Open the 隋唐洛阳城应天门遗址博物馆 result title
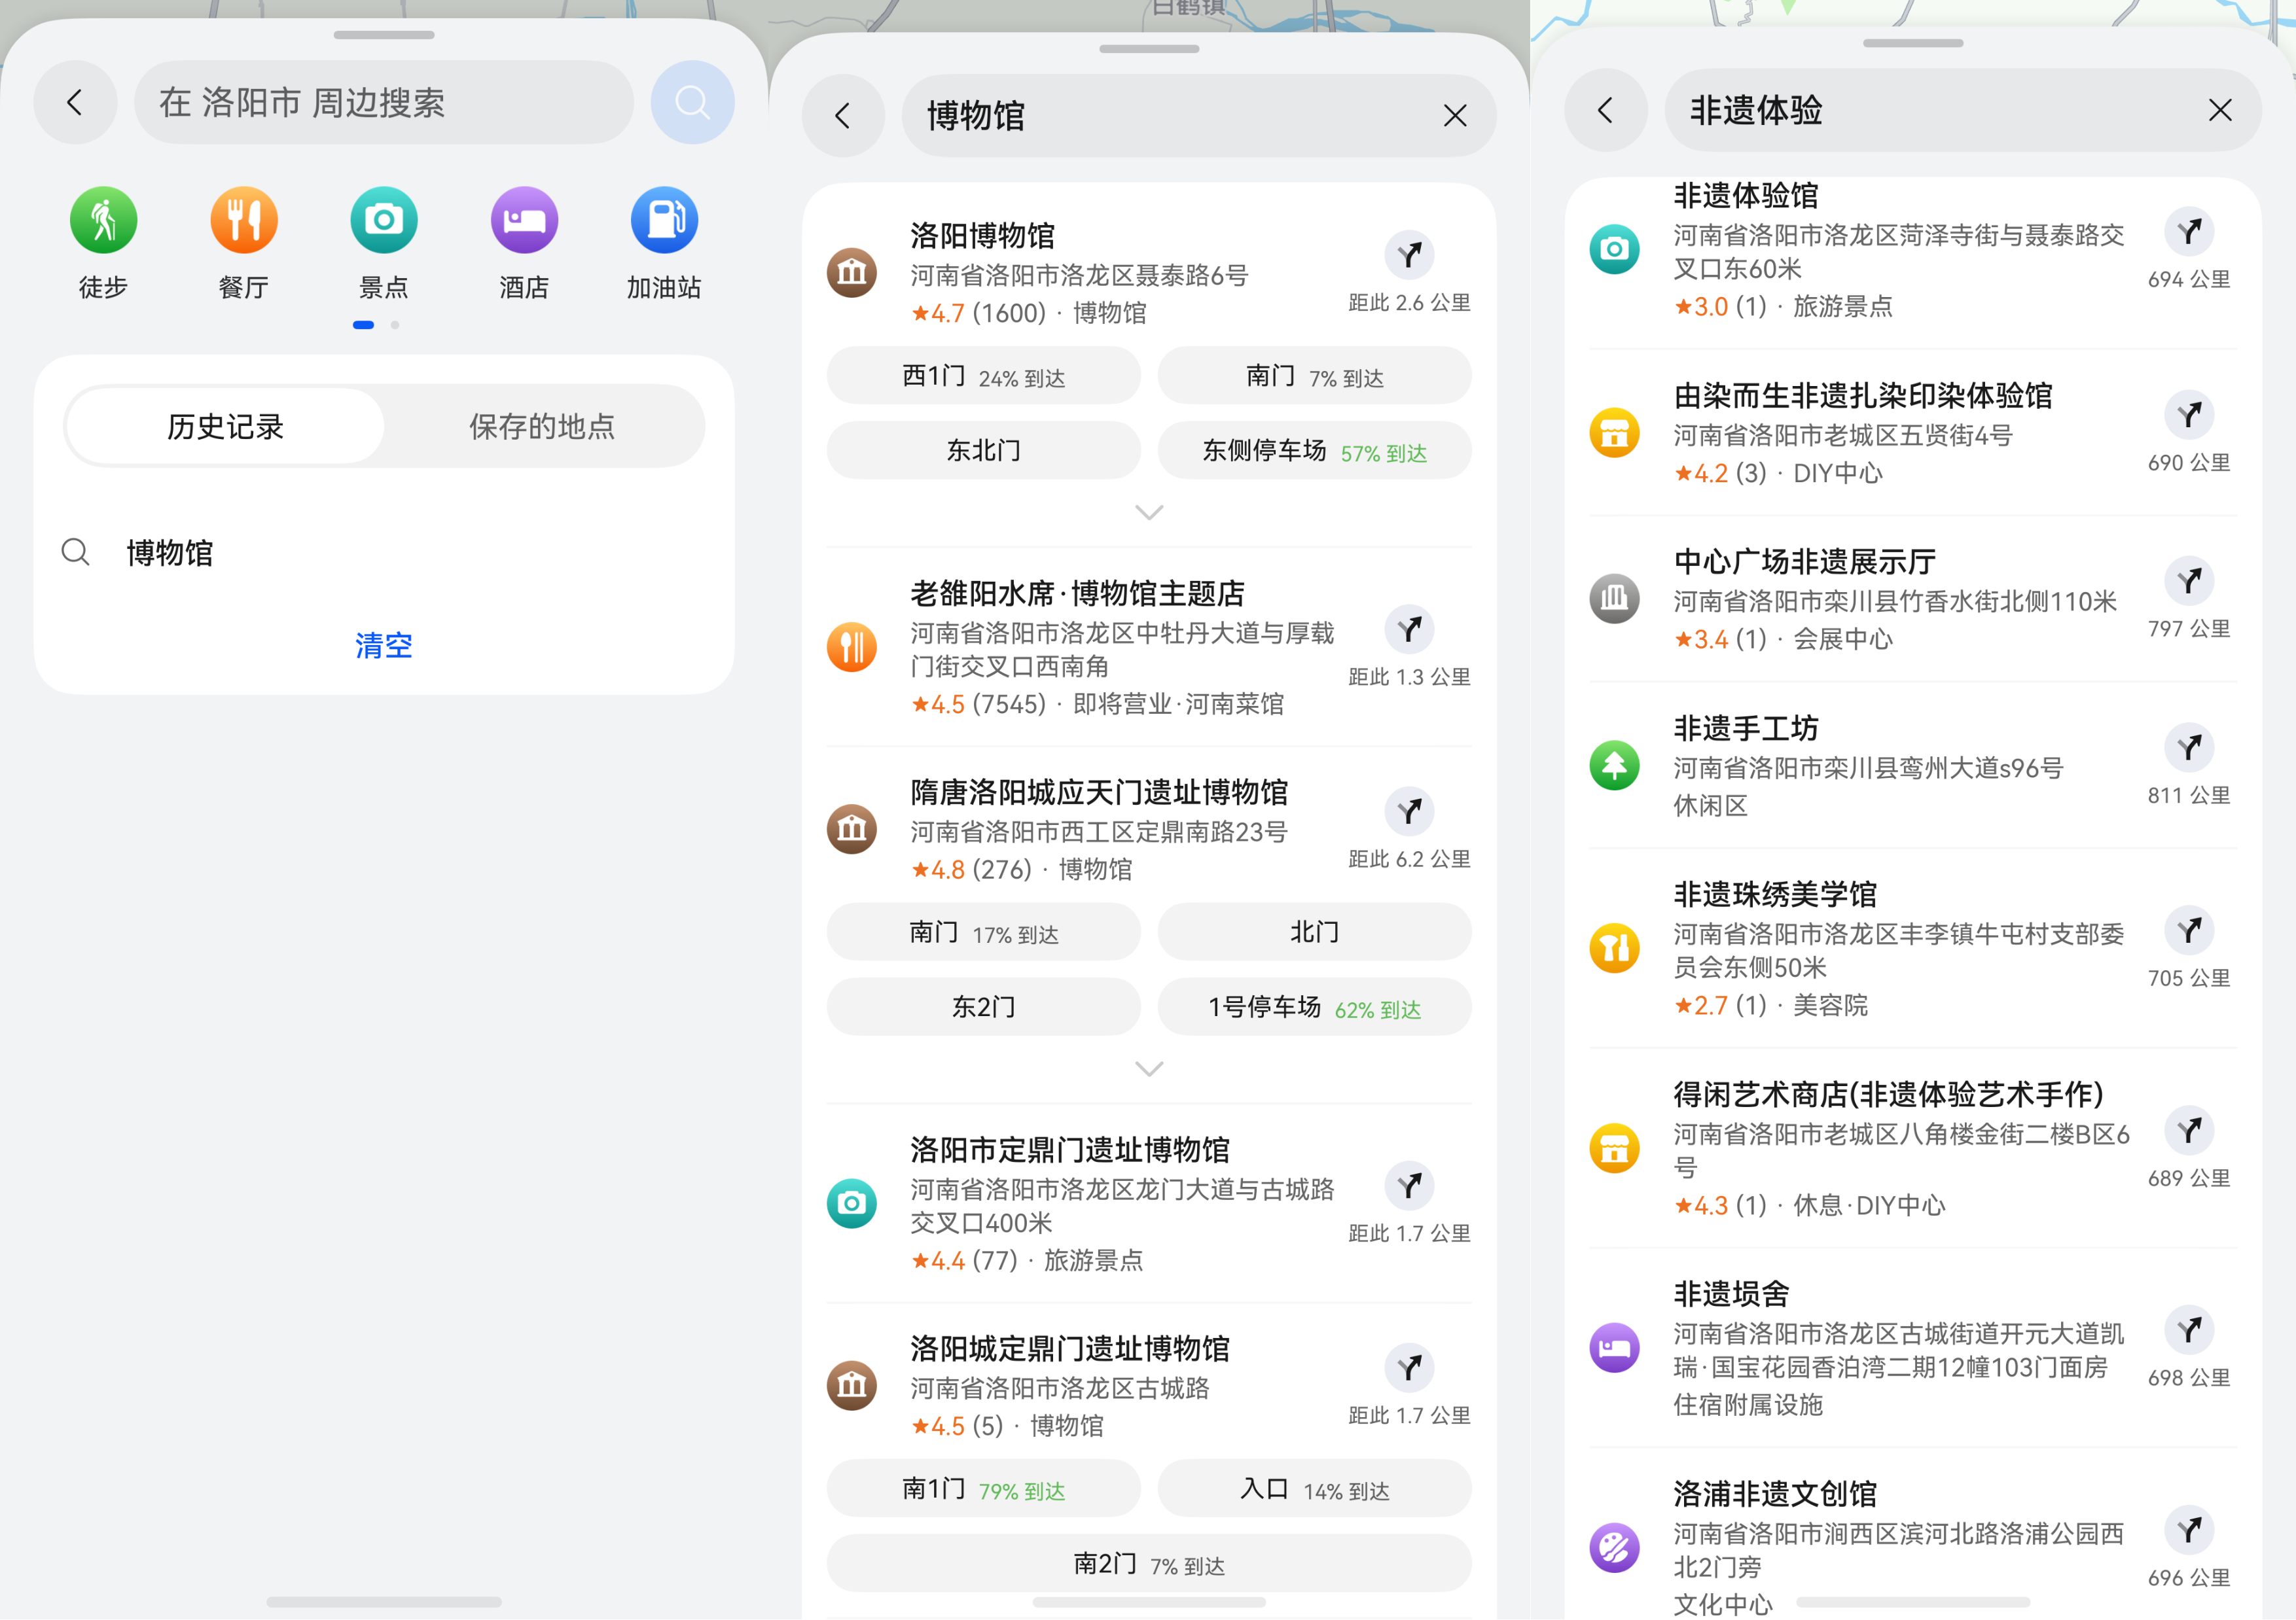The height and width of the screenshot is (1620, 2296). (x=1099, y=792)
